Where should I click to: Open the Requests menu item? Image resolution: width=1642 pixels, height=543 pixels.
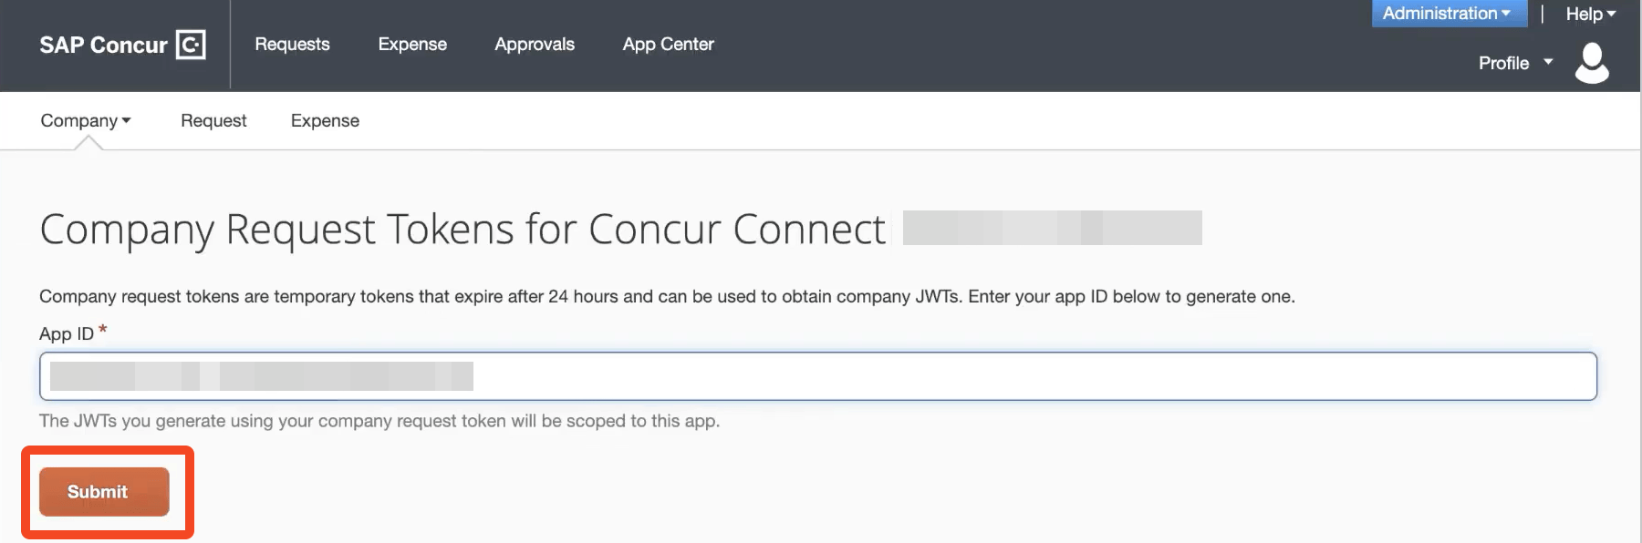[x=292, y=45]
